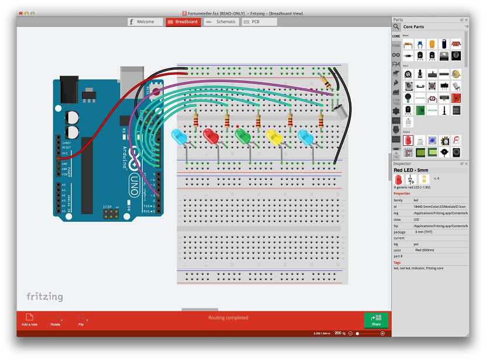Screen dimensions: 486x360
Task: Select the yellow LED on the breadboard
Action: pyautogui.click(x=274, y=137)
